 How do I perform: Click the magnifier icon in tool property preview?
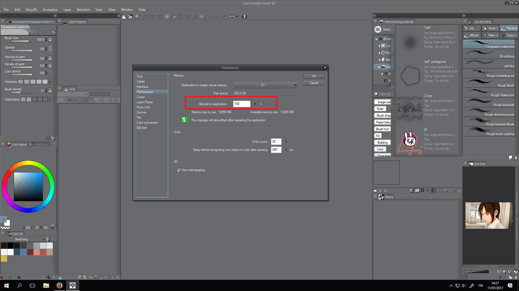tap(52, 32)
